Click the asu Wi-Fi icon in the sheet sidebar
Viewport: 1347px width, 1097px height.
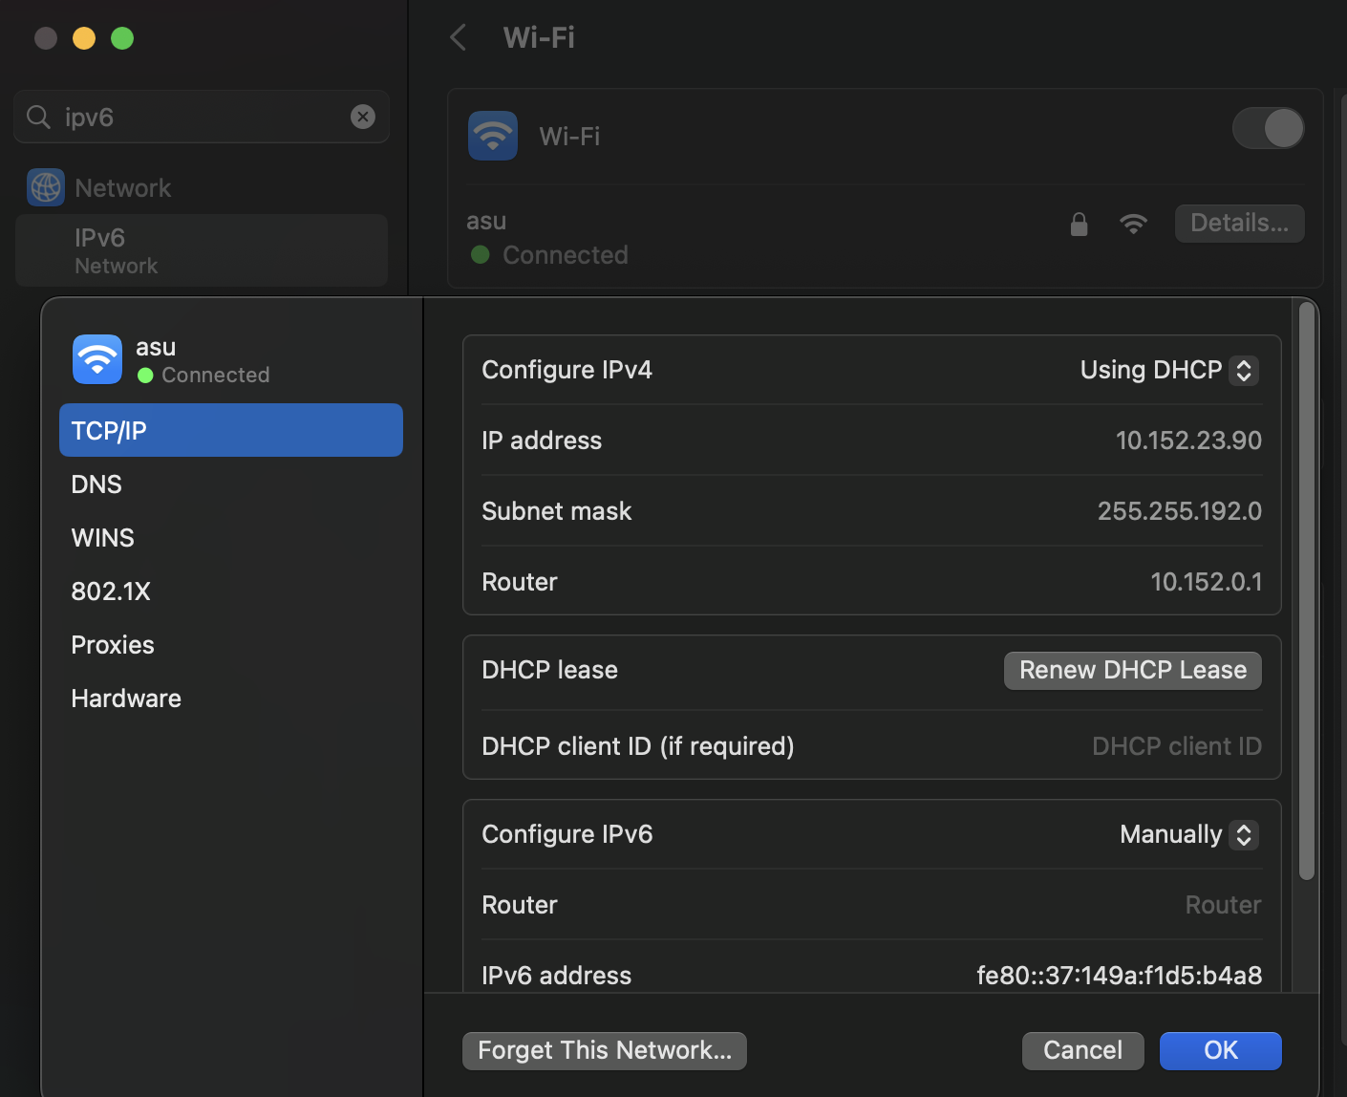pyautogui.click(x=96, y=359)
